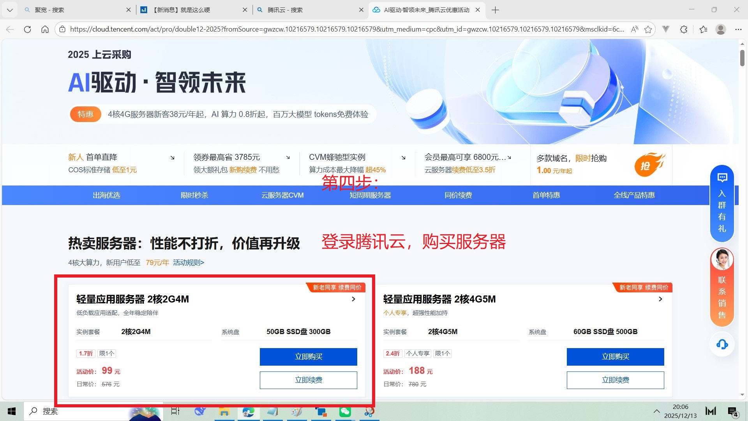
Task: Click the page vertical scrollbar thumb
Action: [742, 58]
